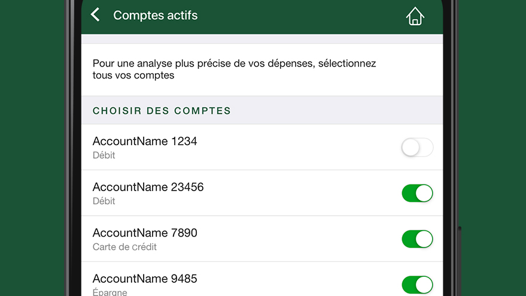Screen dimensions: 526x296
Task: Click the Débit label under AccountName 1234
Action: click(104, 155)
